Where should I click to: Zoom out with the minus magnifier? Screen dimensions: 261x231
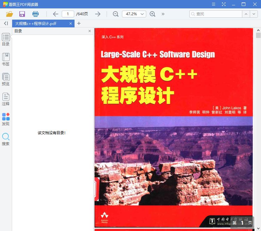(115, 14)
